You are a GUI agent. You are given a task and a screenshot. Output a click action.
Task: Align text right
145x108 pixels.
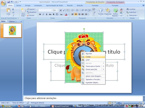[79, 14]
